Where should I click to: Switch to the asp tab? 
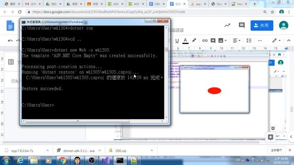pyautogui.click(x=198, y=4)
